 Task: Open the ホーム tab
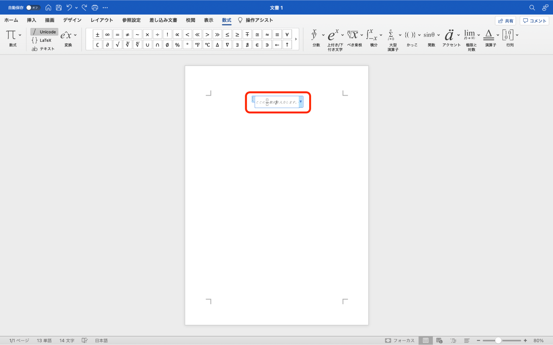point(11,20)
